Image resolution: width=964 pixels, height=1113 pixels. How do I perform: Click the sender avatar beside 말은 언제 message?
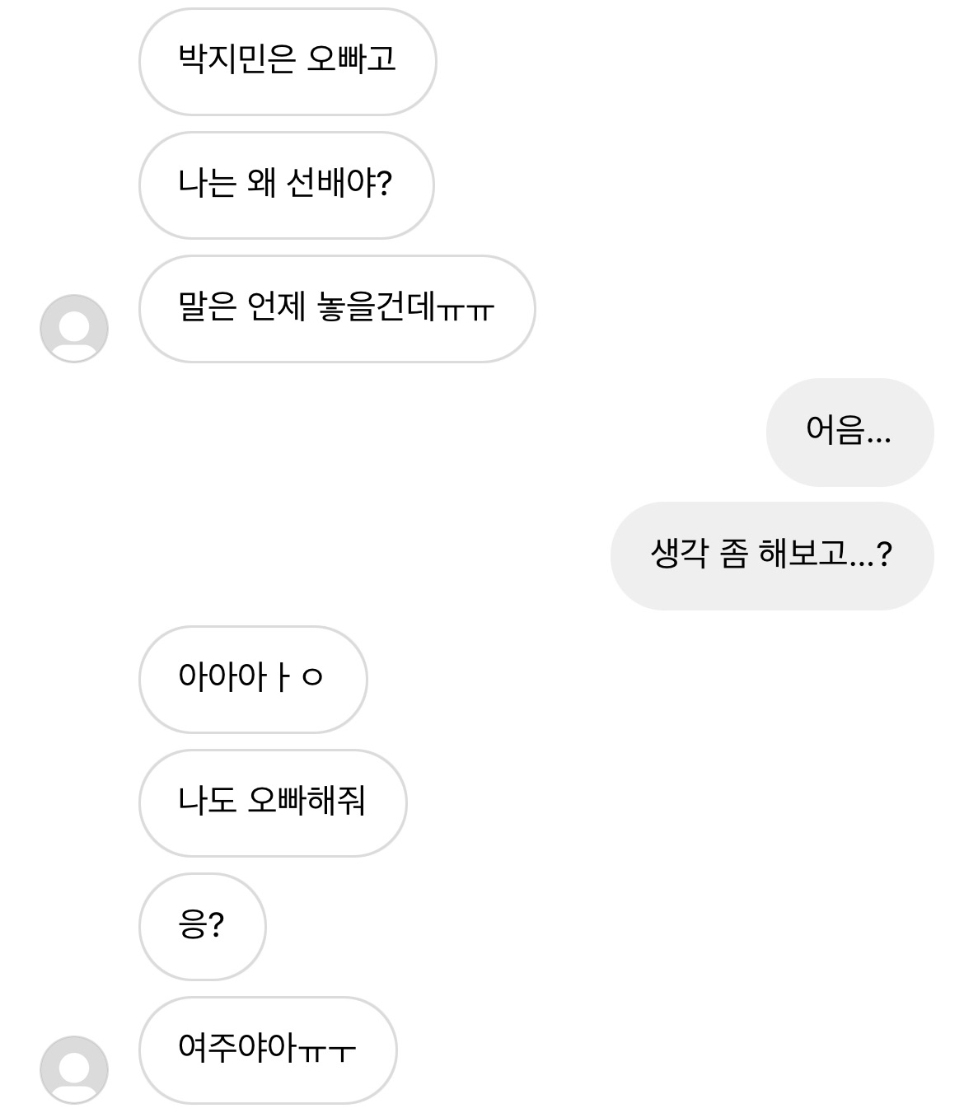coord(74,328)
